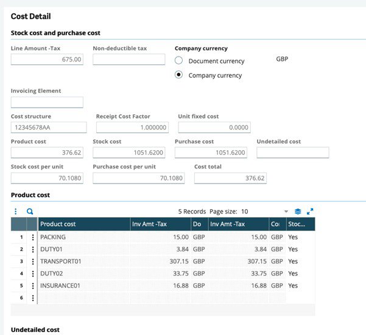Click the page size value 10
The image size is (366, 335).
click(x=244, y=212)
